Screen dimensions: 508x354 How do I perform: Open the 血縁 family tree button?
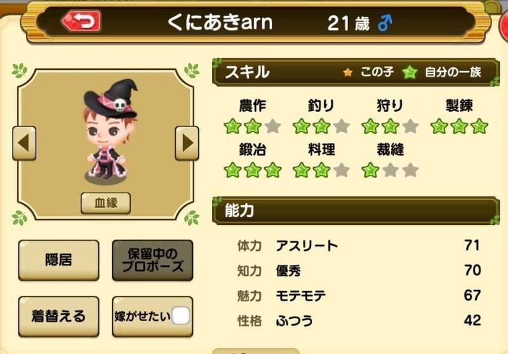point(105,203)
